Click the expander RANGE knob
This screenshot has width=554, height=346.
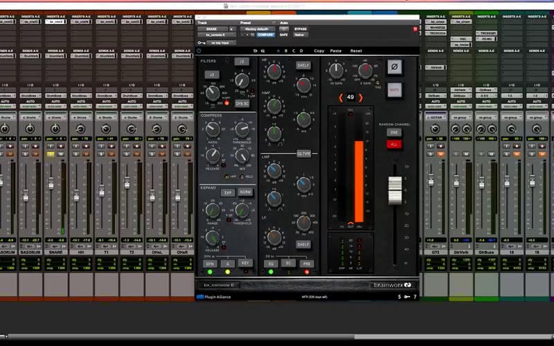click(x=213, y=210)
